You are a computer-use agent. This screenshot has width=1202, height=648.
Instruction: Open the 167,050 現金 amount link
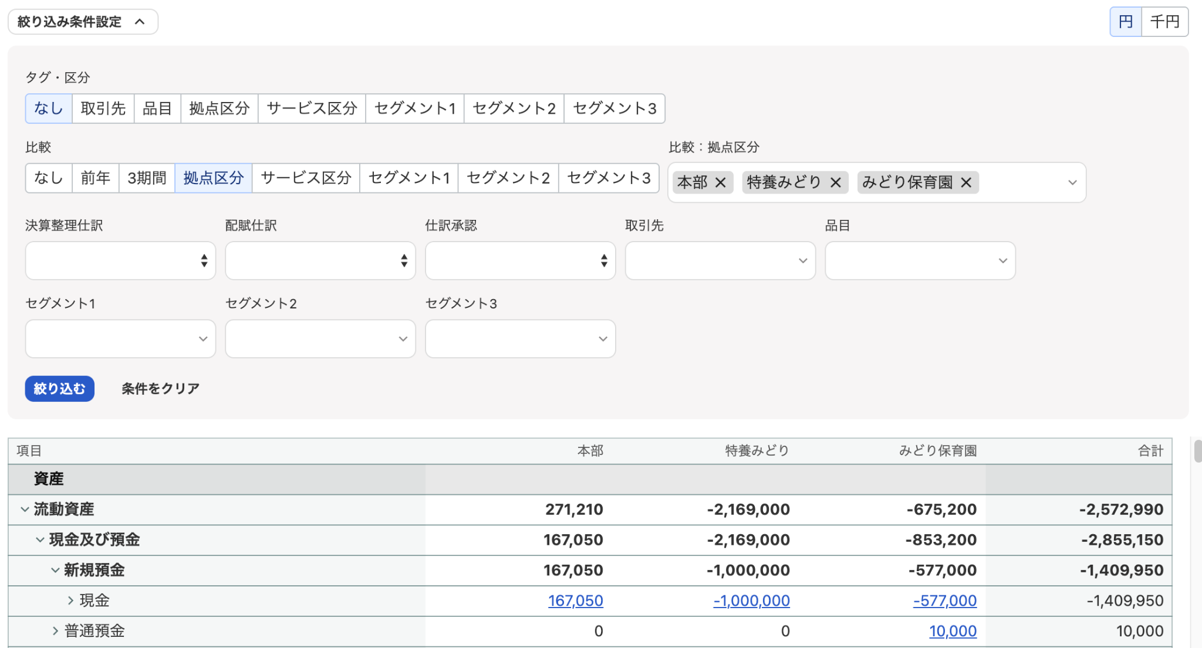point(575,601)
